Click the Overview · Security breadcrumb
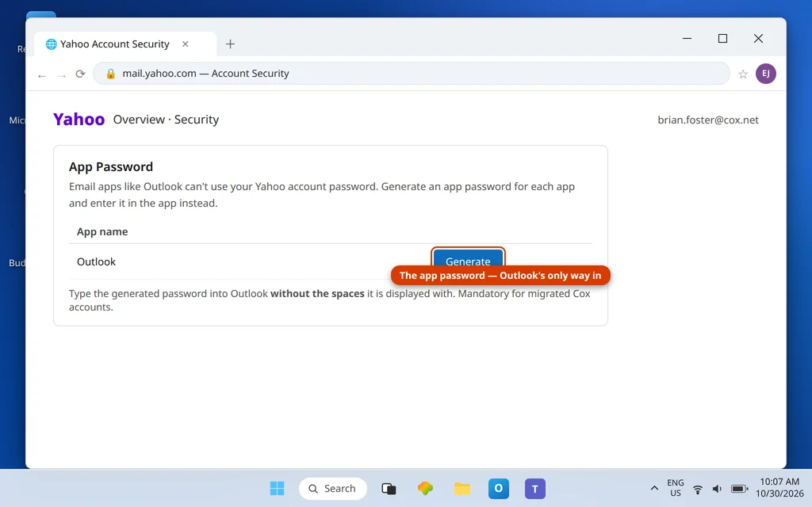Image resolution: width=812 pixels, height=507 pixels. pos(166,120)
